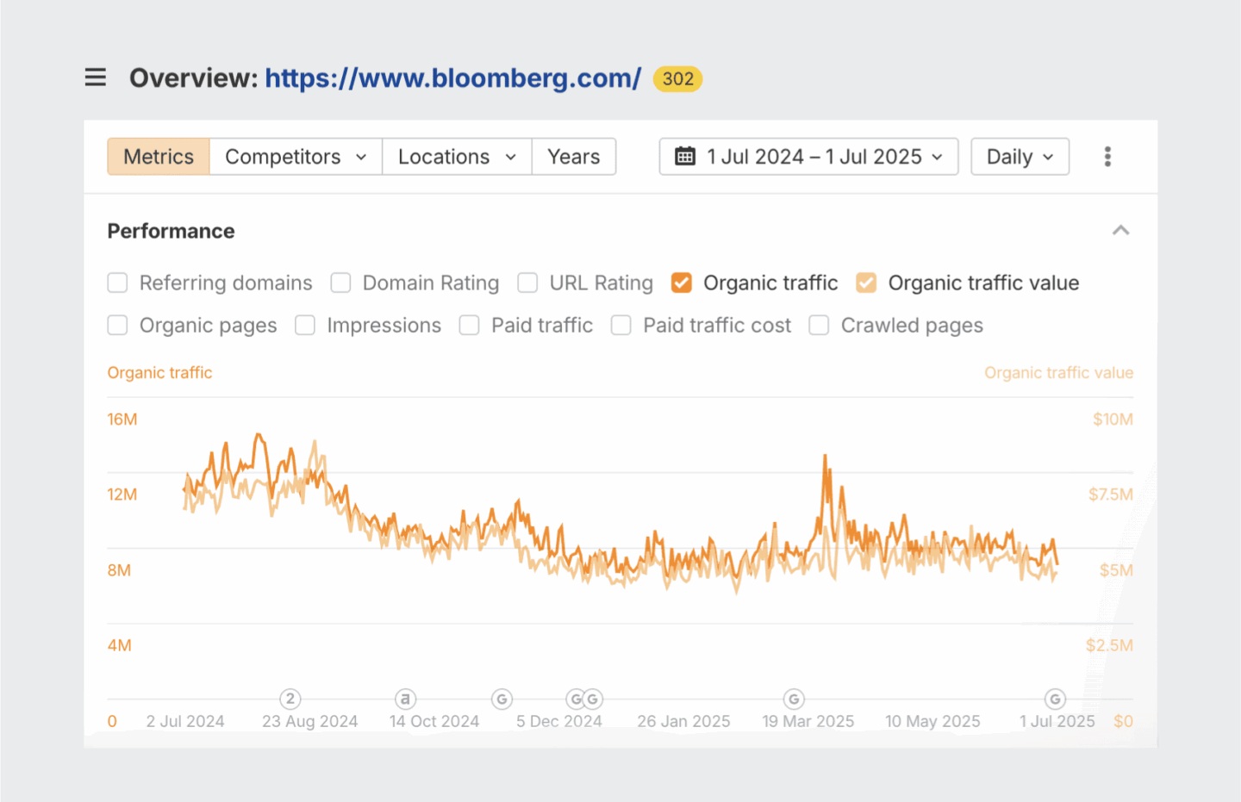
Task: Enable the Crawled pages checkbox
Action: pos(819,325)
